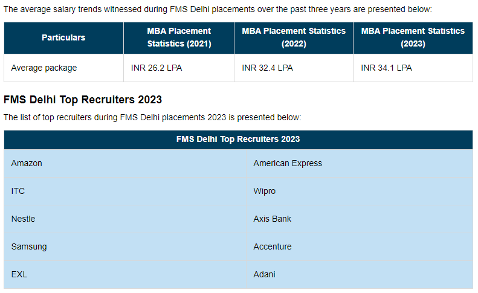Select the INR 26.2 LPA cell
The image size is (478, 293).
tap(157, 68)
